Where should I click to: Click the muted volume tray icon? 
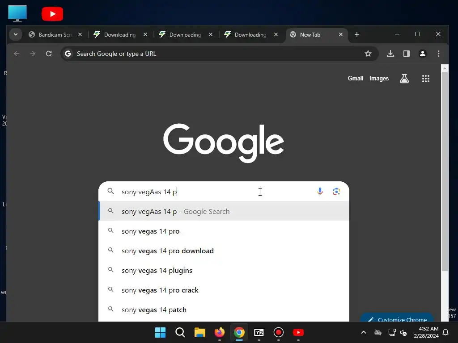pyautogui.click(x=404, y=332)
